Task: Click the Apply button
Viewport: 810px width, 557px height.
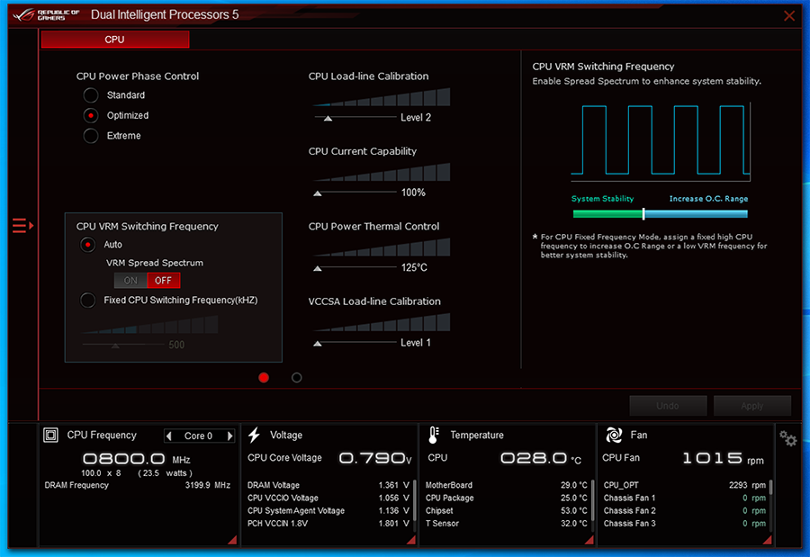Action: tap(752, 406)
